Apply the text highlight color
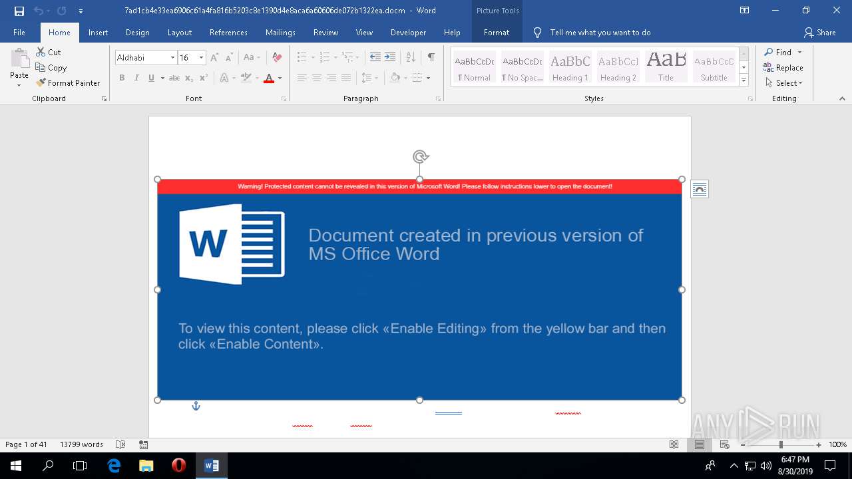 (246, 79)
